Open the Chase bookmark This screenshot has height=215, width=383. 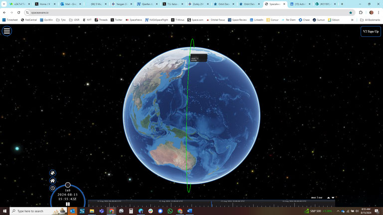(x=304, y=20)
